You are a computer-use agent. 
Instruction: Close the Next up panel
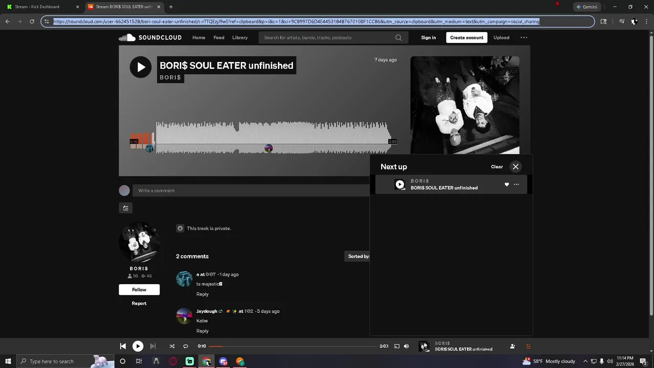[516, 167]
